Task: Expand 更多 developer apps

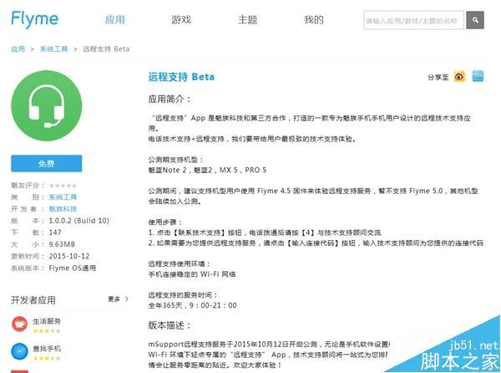Action: pos(118,299)
